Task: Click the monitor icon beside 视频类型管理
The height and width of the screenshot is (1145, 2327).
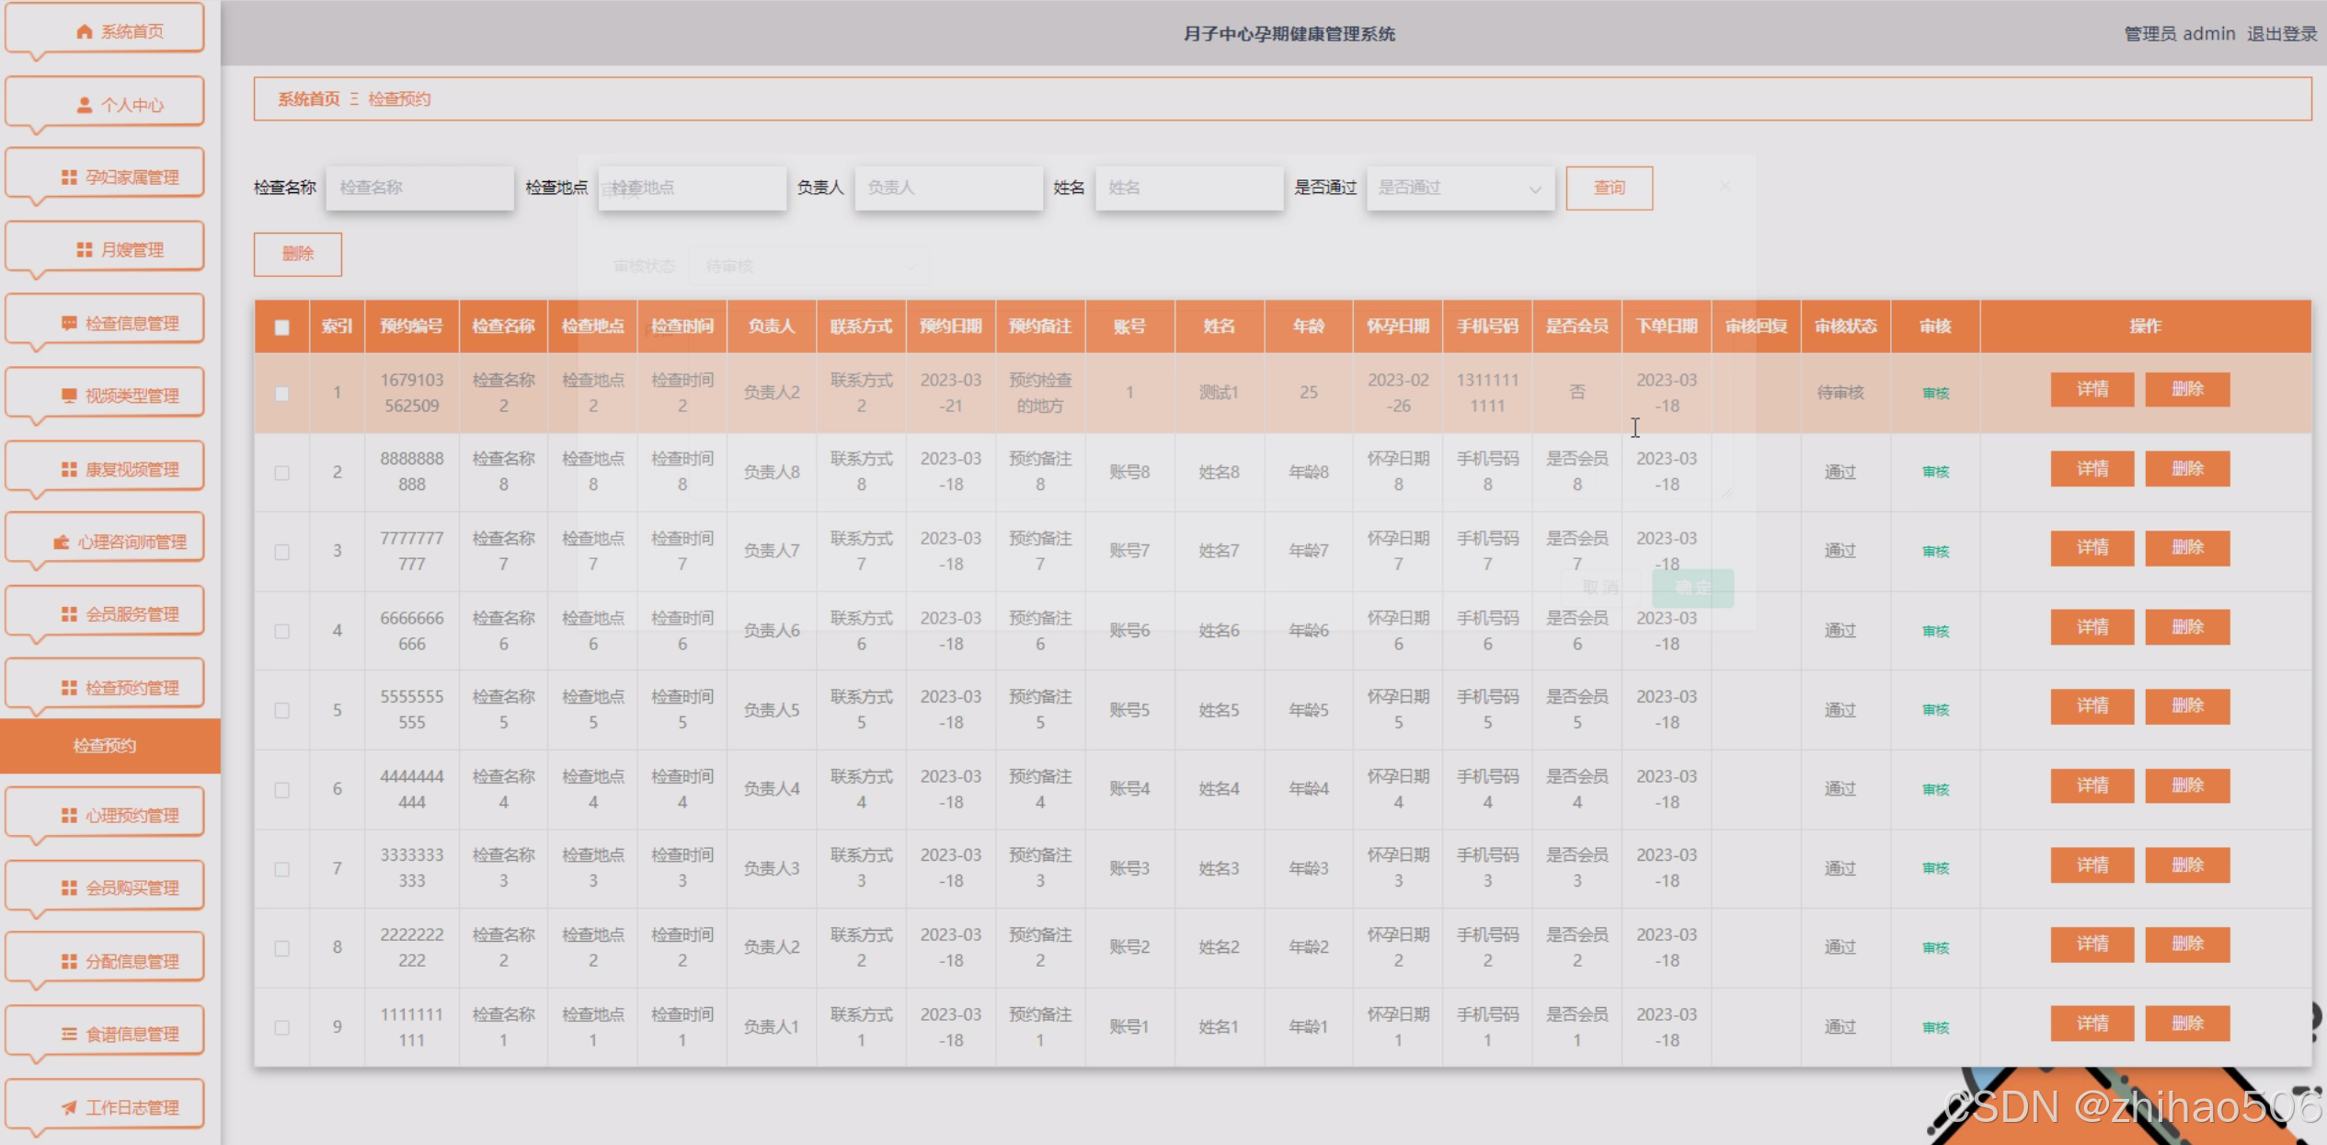Action: point(69,395)
